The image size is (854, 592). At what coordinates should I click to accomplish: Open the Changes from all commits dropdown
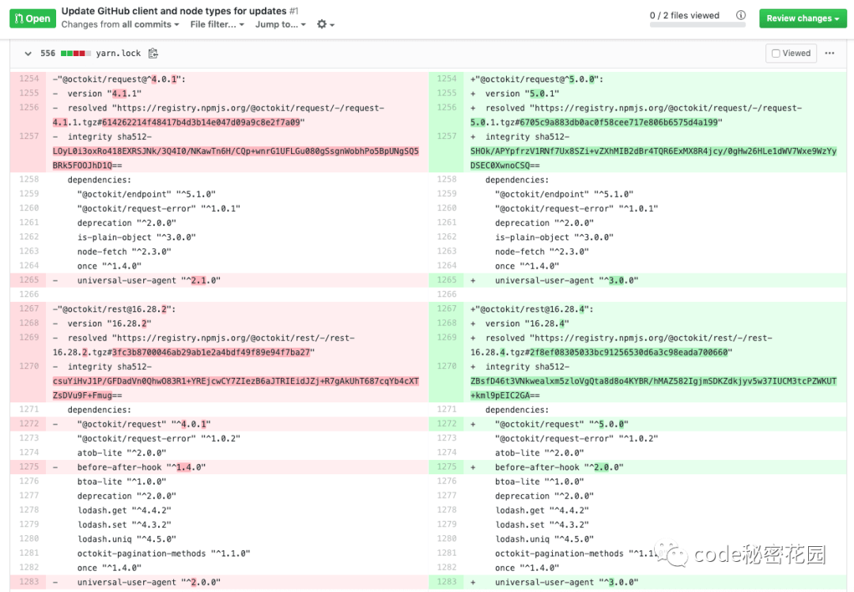pyautogui.click(x=120, y=25)
